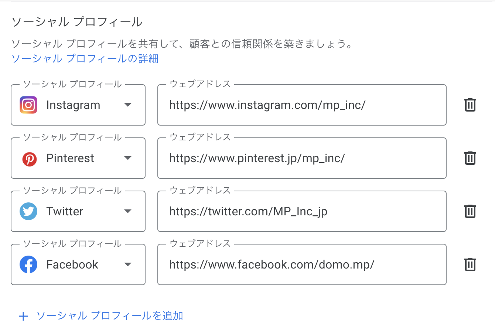Open the Facebook profile type dropdown

pyautogui.click(x=78, y=264)
